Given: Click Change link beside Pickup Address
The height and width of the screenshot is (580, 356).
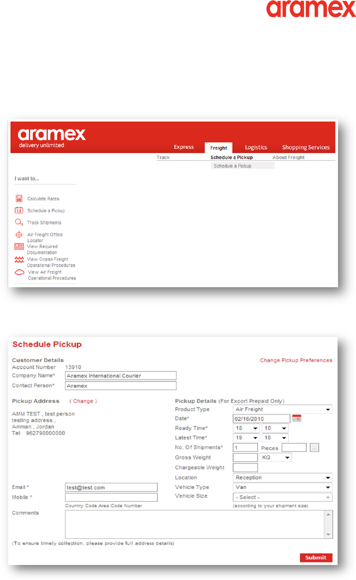Looking at the screenshot, I should (84, 401).
